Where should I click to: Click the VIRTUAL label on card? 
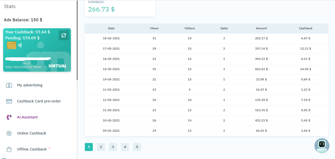57,66
